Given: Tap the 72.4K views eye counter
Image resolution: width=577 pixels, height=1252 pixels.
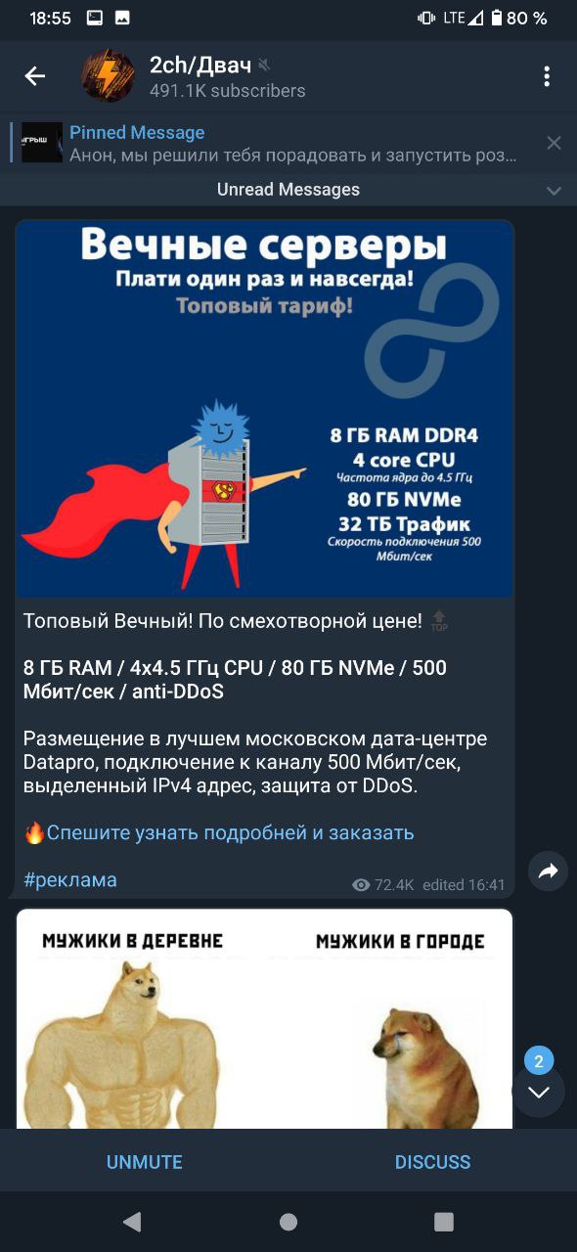Looking at the screenshot, I should (x=382, y=885).
